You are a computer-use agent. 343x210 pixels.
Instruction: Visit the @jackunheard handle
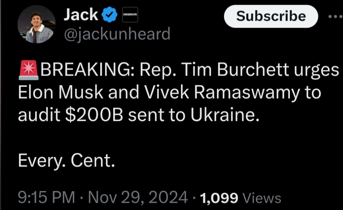[x=117, y=34]
